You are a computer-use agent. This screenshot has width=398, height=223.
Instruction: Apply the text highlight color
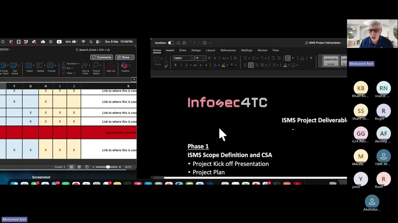coord(224,65)
